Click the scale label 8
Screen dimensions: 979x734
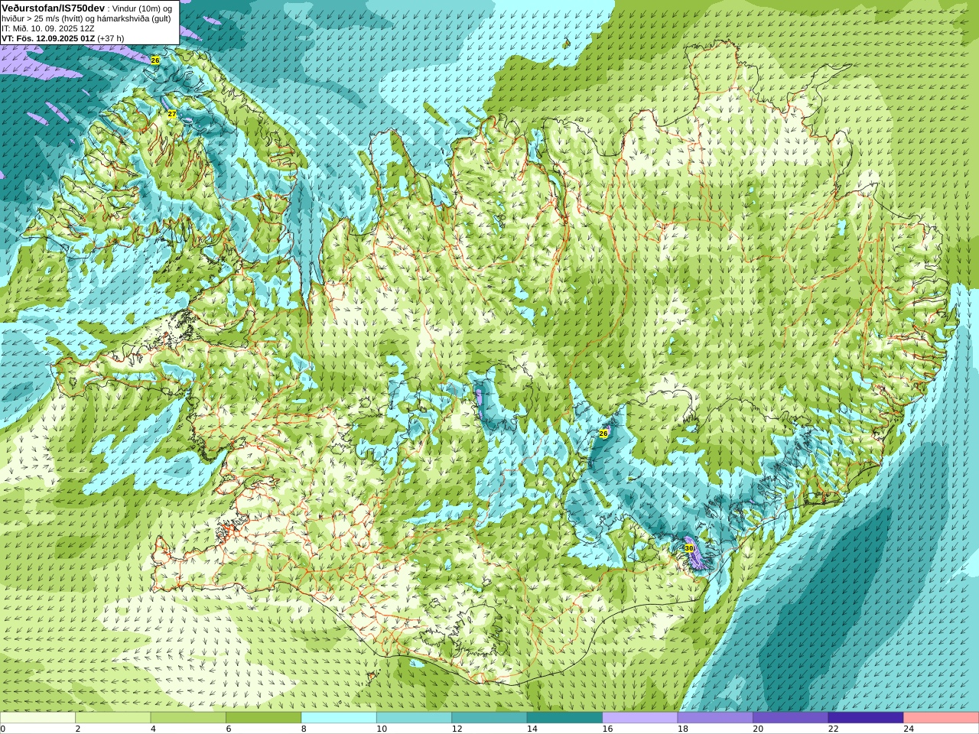click(x=304, y=729)
